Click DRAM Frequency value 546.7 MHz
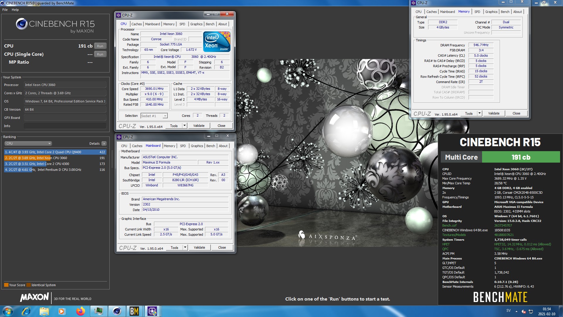Screen dimensions: 563x317 tap(481, 45)
